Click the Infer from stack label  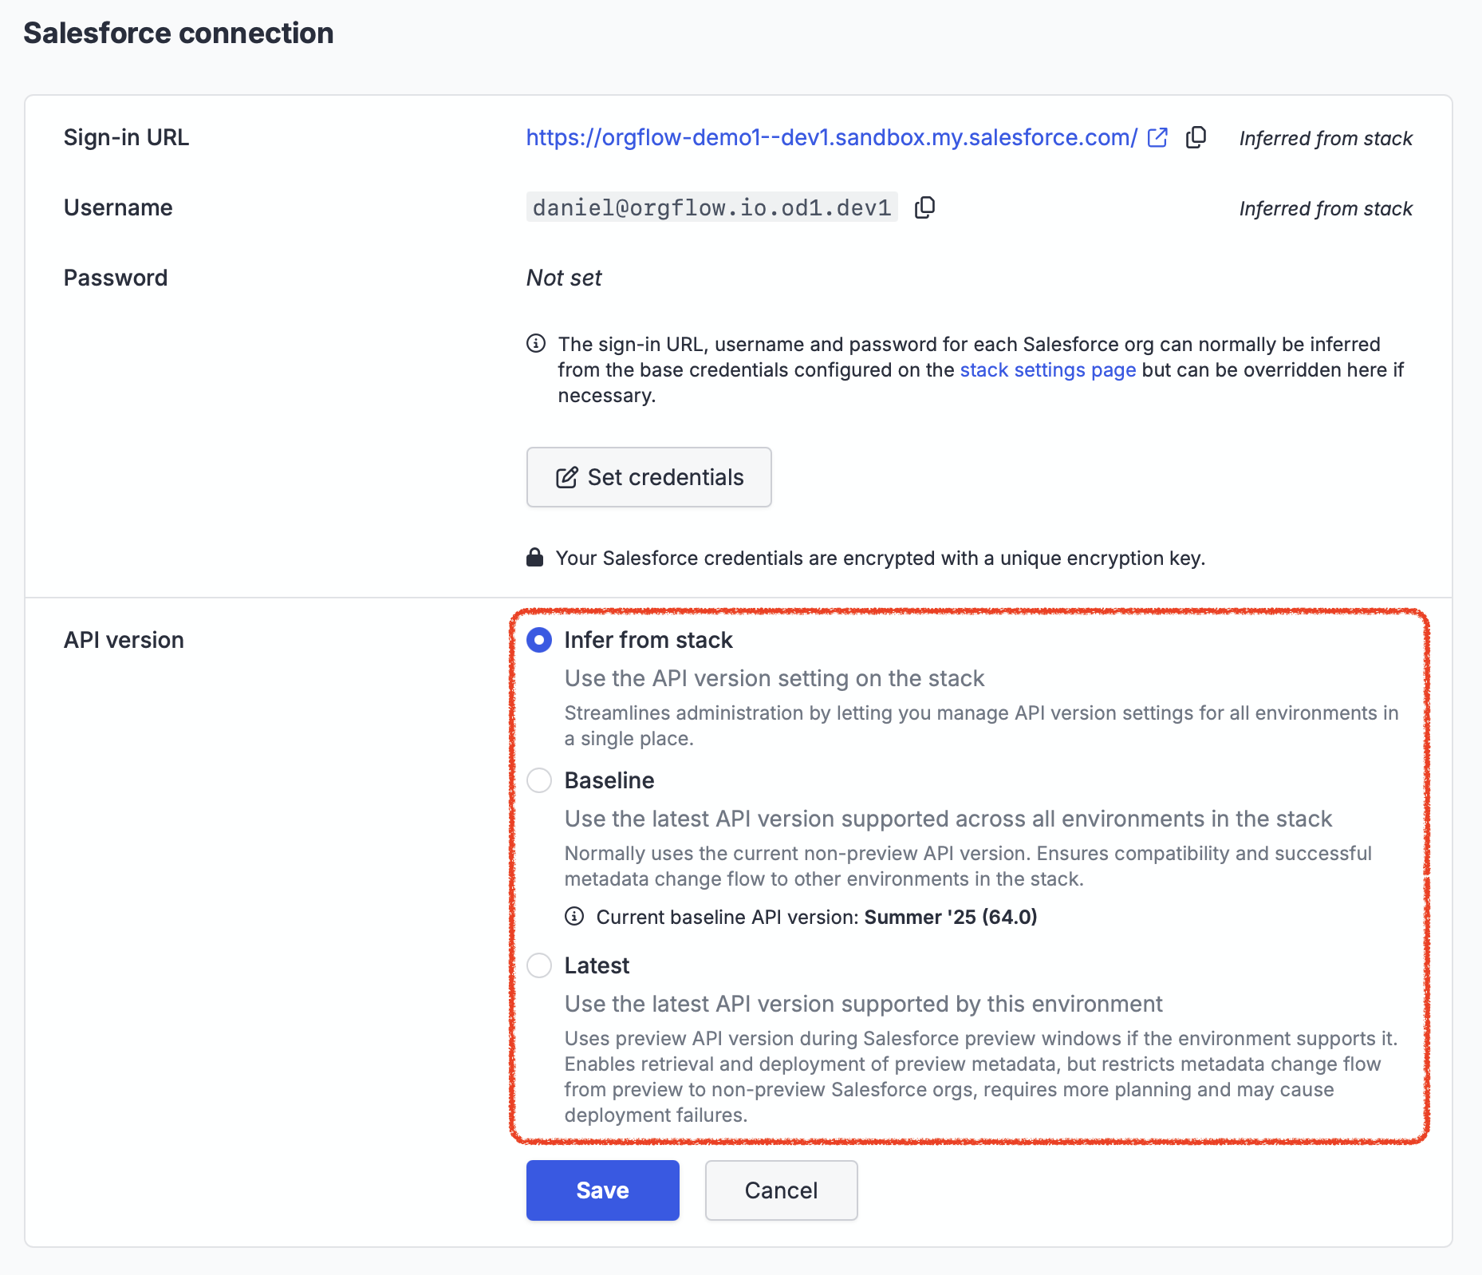click(648, 640)
